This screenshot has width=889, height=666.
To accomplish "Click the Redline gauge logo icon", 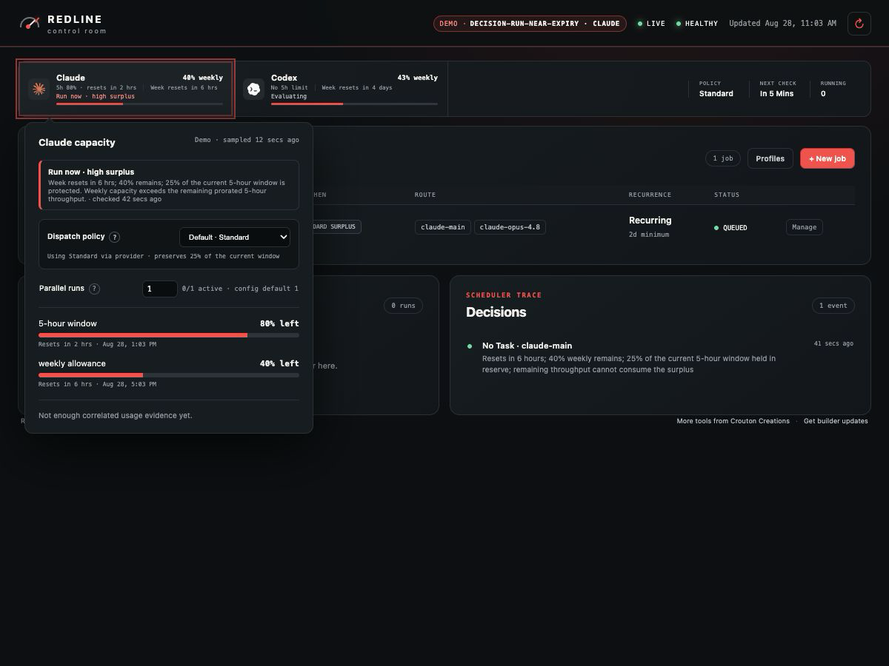I will (x=30, y=23).
